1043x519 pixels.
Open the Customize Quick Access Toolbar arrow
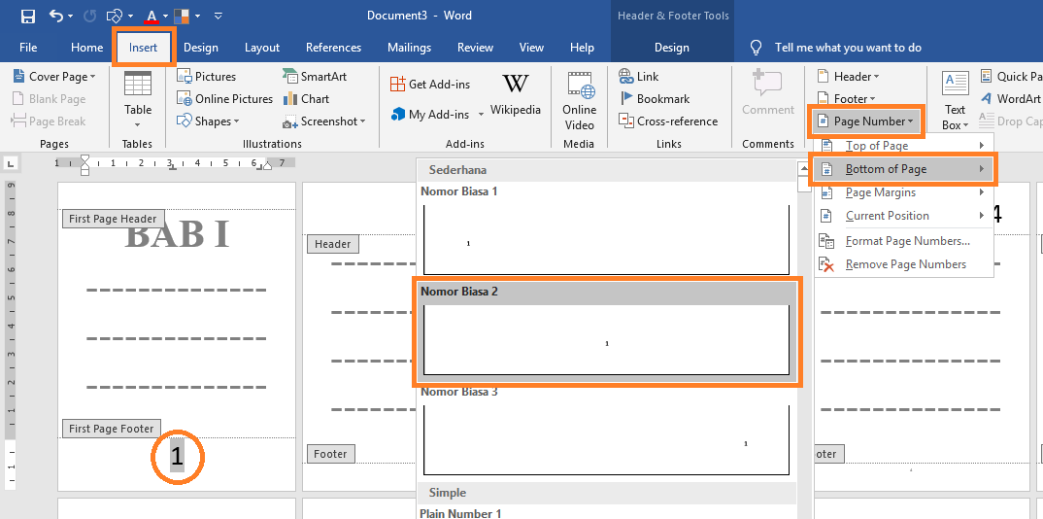[219, 16]
